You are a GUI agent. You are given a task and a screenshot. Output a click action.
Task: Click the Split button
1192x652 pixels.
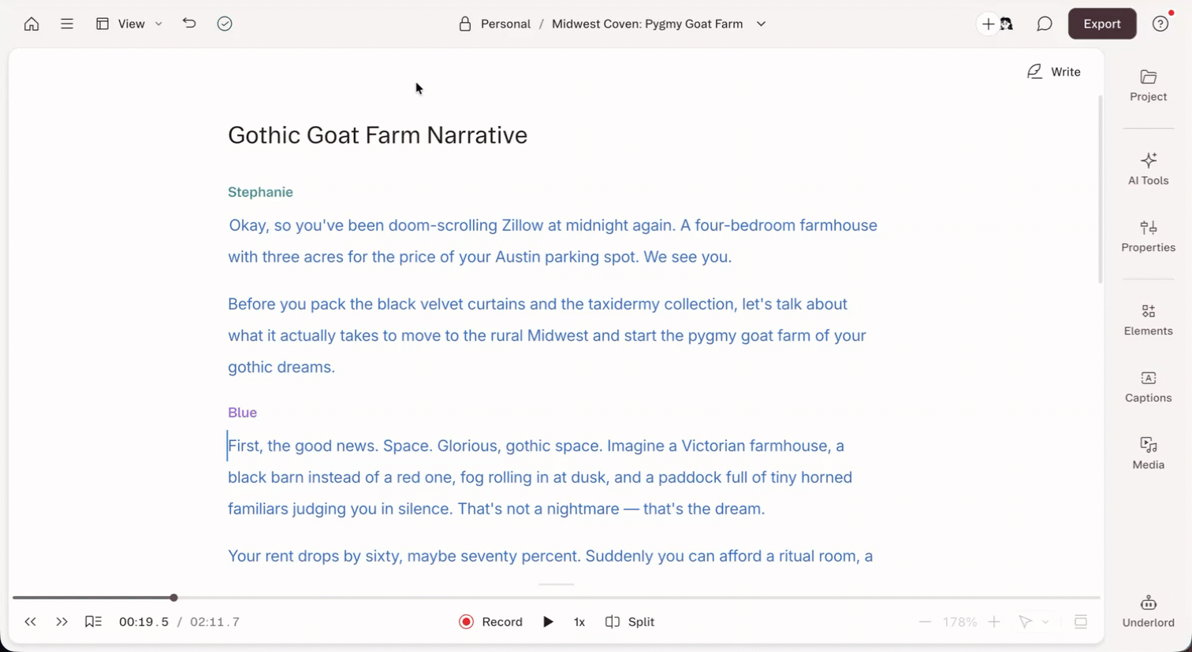(630, 622)
